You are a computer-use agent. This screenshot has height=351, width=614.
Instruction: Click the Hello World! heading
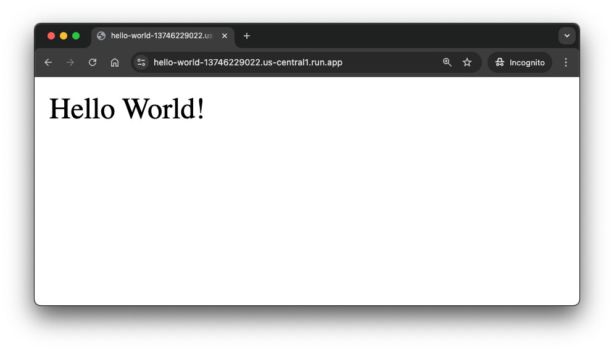127,109
